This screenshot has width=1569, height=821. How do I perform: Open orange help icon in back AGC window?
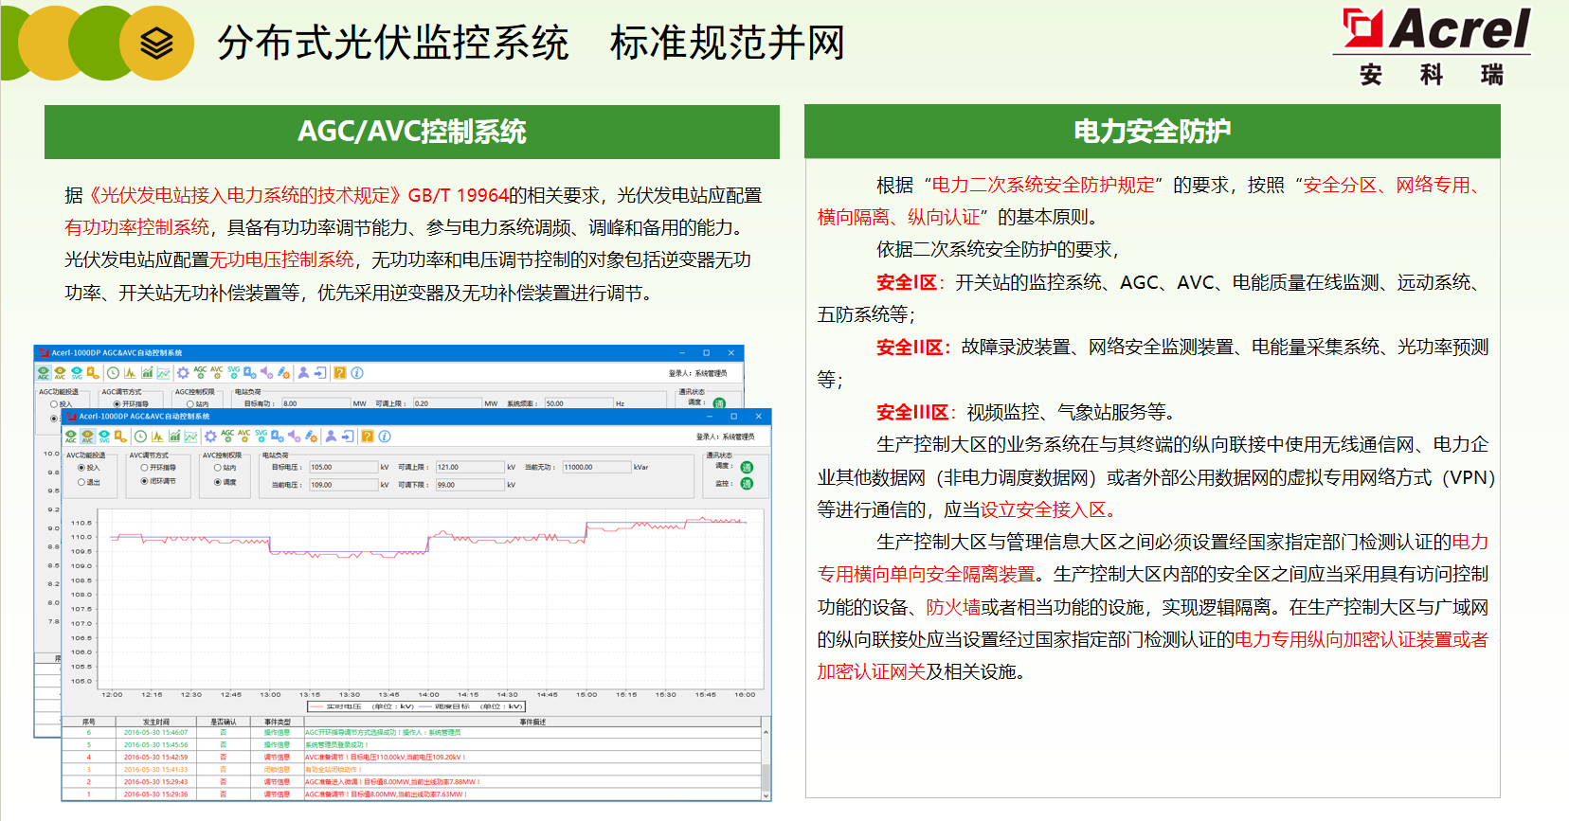pyautogui.click(x=340, y=373)
